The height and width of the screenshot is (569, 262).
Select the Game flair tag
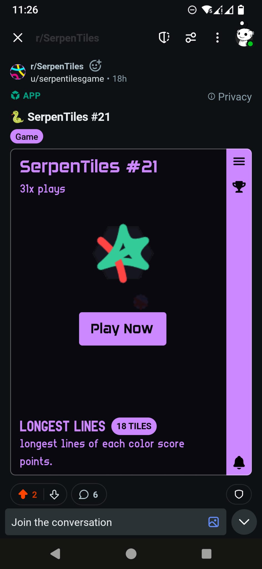point(27,137)
